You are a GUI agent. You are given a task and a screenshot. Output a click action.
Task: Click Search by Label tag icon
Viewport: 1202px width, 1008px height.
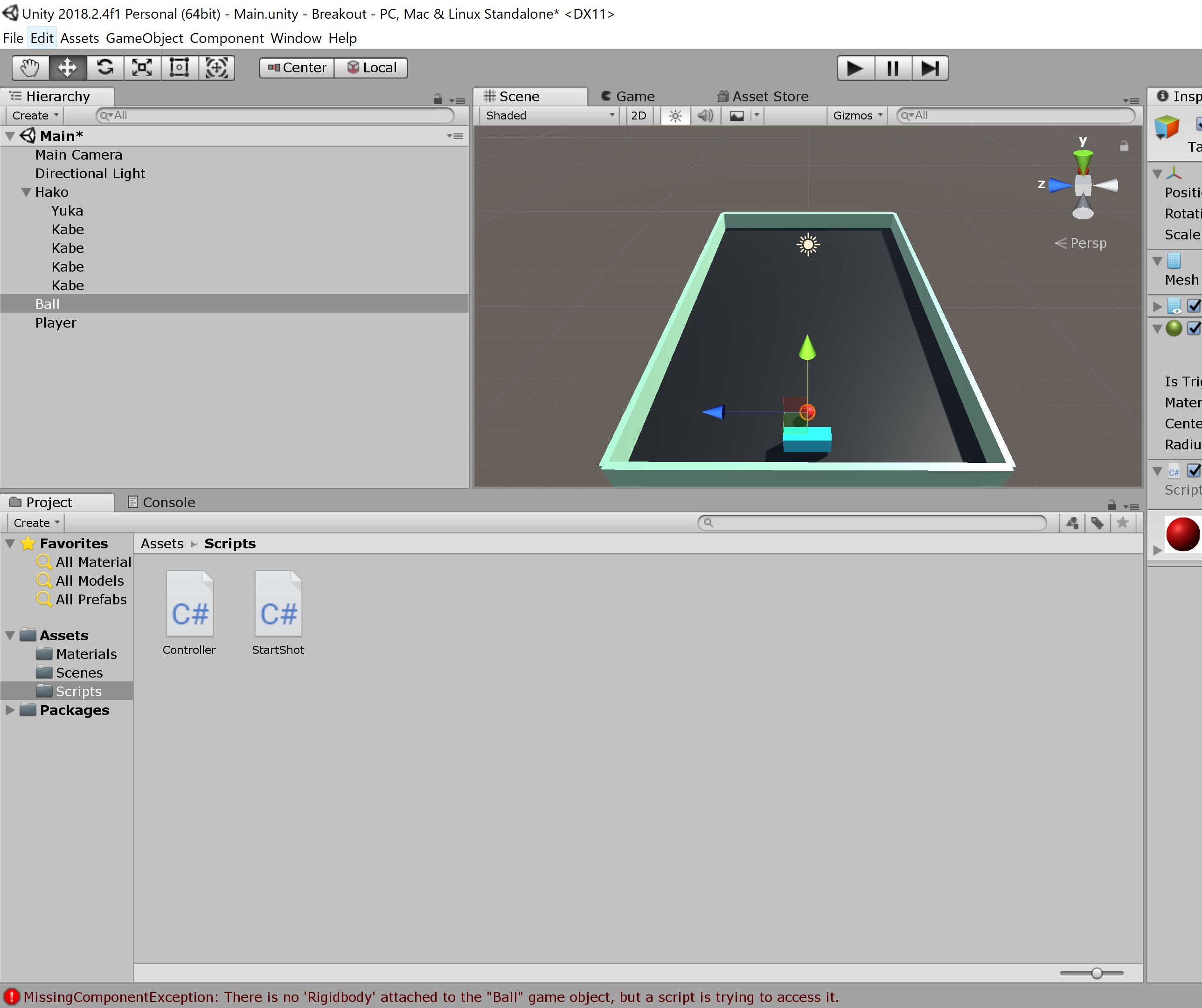(1097, 523)
